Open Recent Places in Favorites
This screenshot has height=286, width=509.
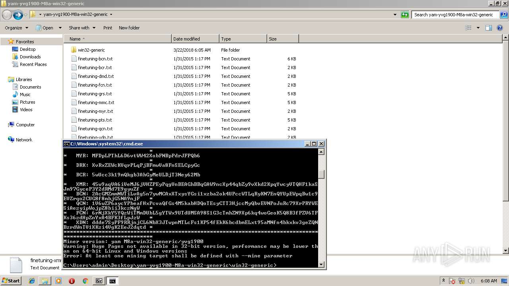point(33,64)
